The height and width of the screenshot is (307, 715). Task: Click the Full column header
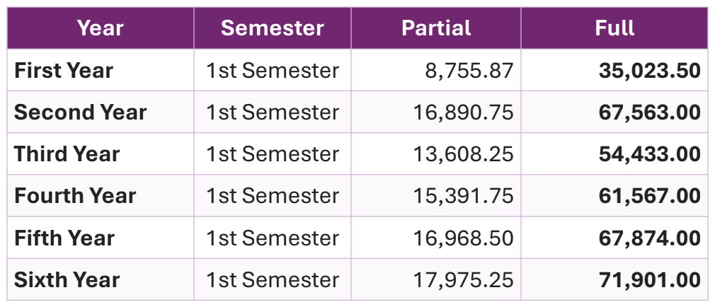tap(614, 28)
